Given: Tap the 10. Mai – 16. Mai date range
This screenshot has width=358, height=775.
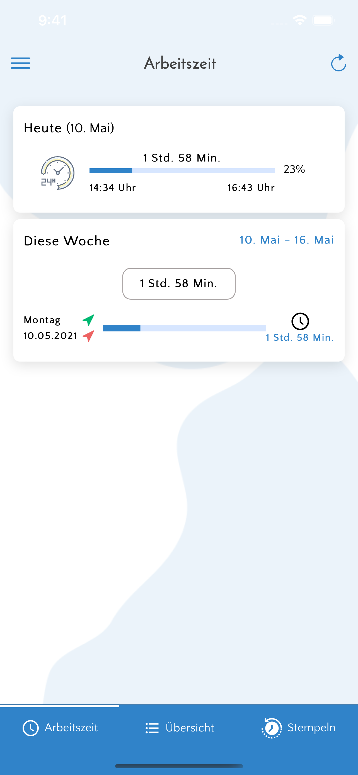Looking at the screenshot, I should point(286,240).
